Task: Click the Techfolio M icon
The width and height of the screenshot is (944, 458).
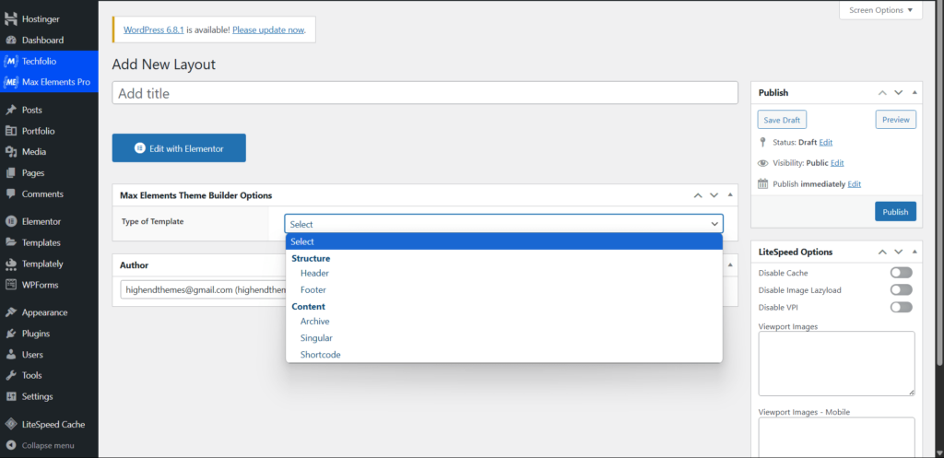Action: [x=11, y=62]
